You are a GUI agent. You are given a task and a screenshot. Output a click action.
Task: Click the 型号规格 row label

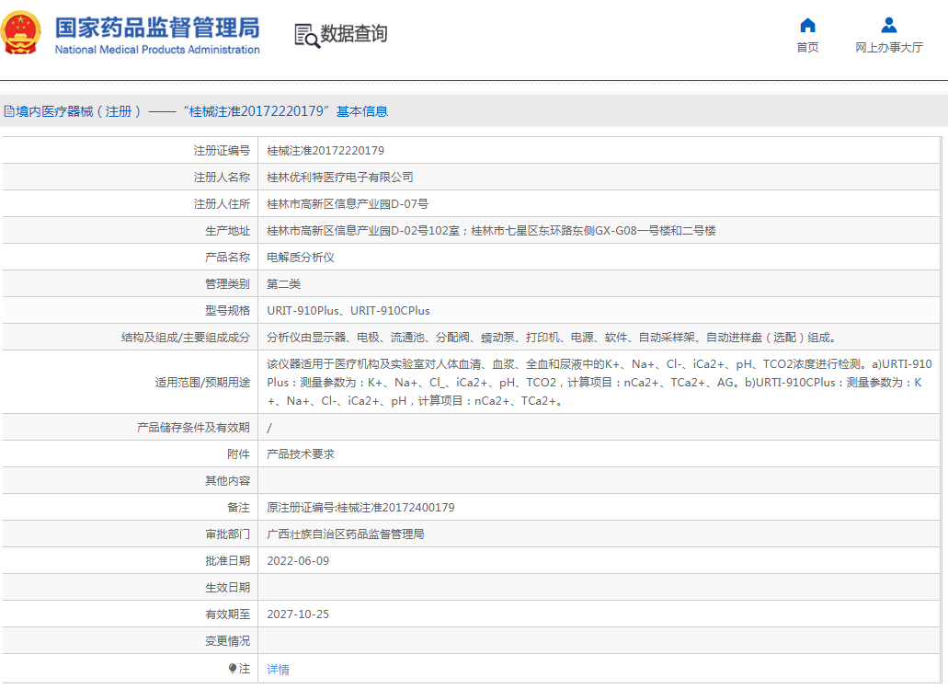(227, 310)
